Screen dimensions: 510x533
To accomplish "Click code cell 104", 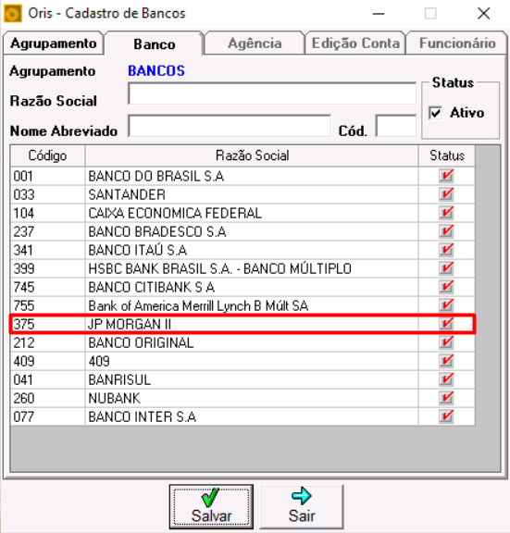I will (47, 213).
